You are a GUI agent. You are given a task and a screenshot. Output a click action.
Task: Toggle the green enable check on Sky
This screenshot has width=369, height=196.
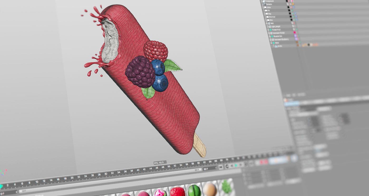tap(293, 14)
